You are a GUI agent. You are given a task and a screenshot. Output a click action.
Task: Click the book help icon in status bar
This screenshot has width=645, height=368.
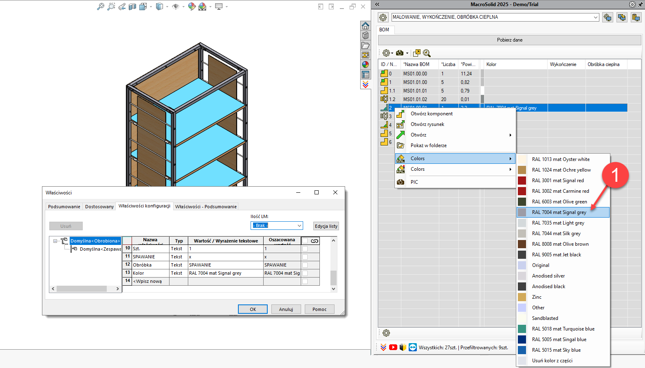tap(403, 347)
